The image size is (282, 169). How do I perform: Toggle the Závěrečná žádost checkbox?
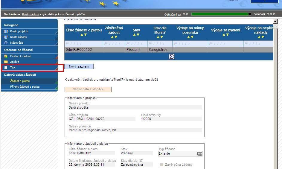(x=161, y=165)
